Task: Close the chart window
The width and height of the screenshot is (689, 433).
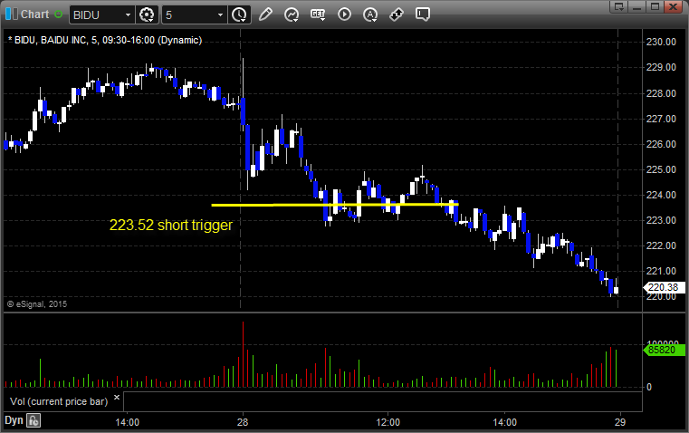Action: (x=673, y=6)
